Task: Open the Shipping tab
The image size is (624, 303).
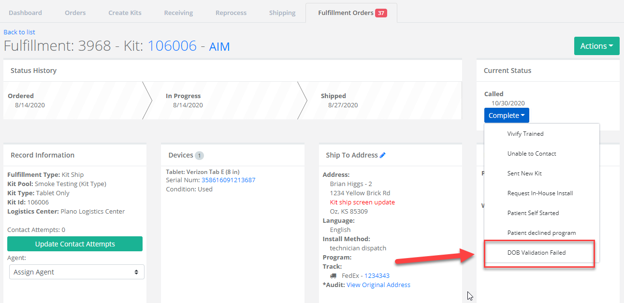Action: (282, 13)
